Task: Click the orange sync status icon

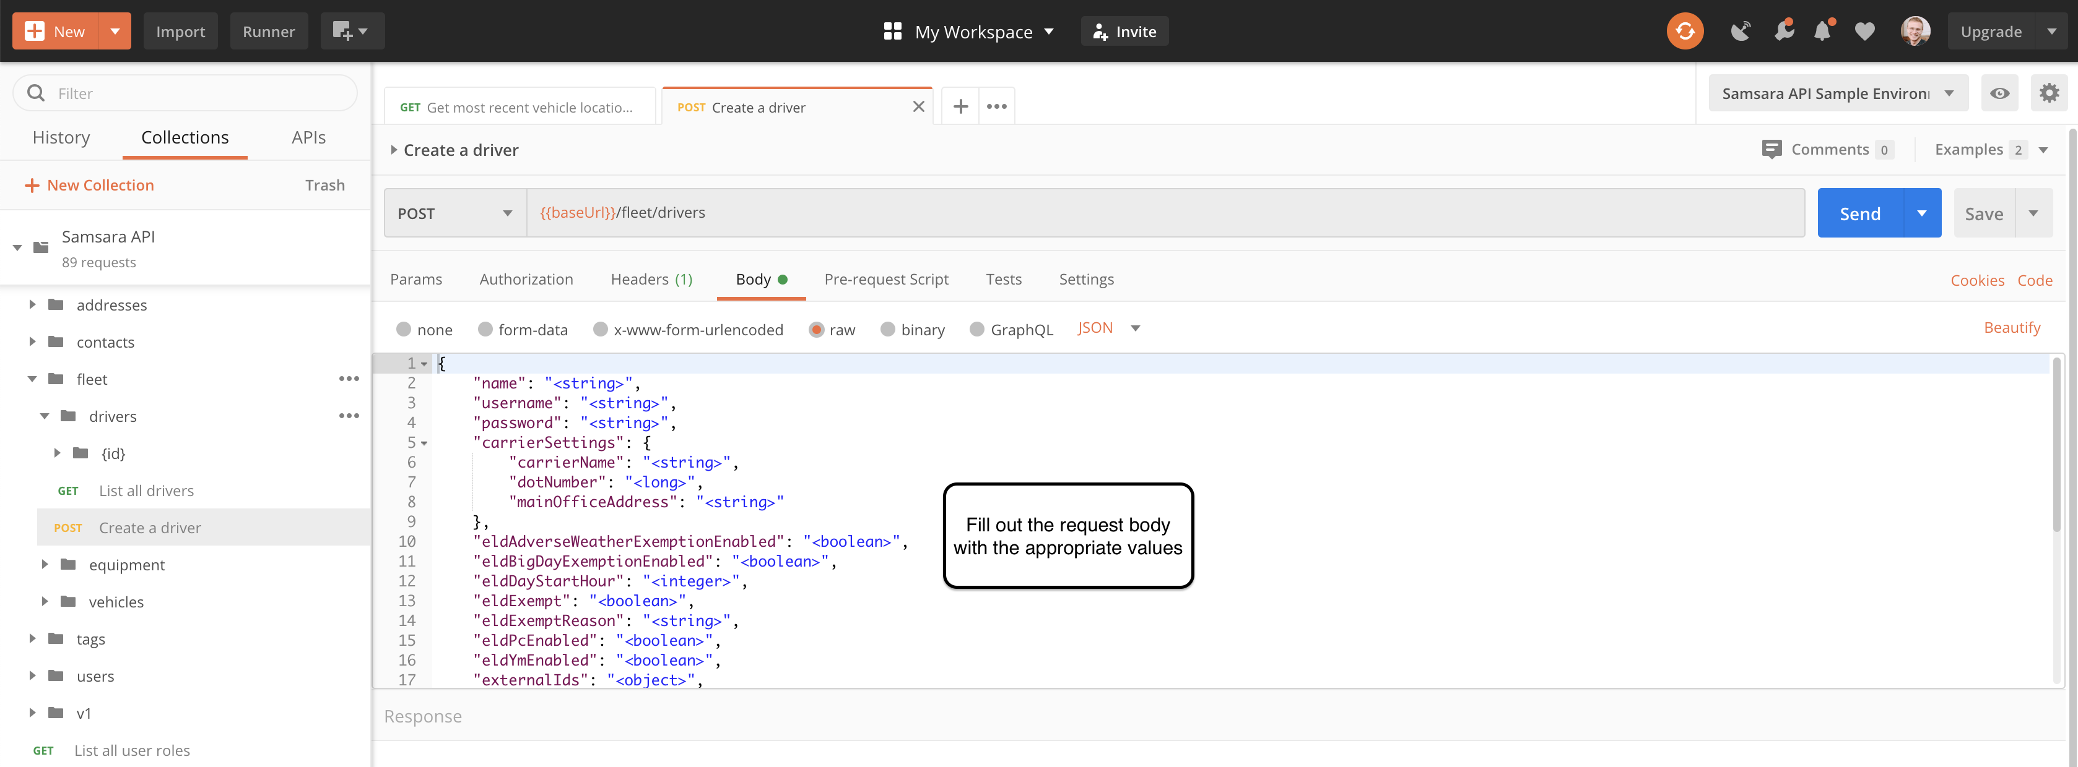Action: (x=1684, y=32)
